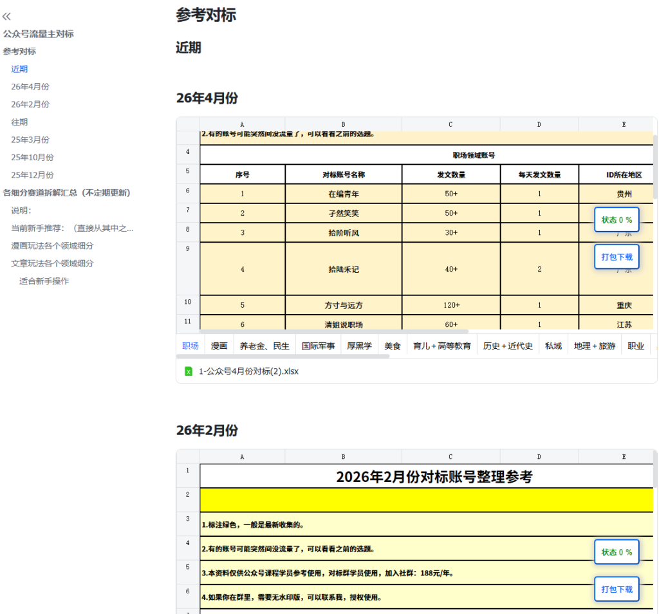
Task: Open 适合新手操作 in the outline
Action: [x=44, y=281]
